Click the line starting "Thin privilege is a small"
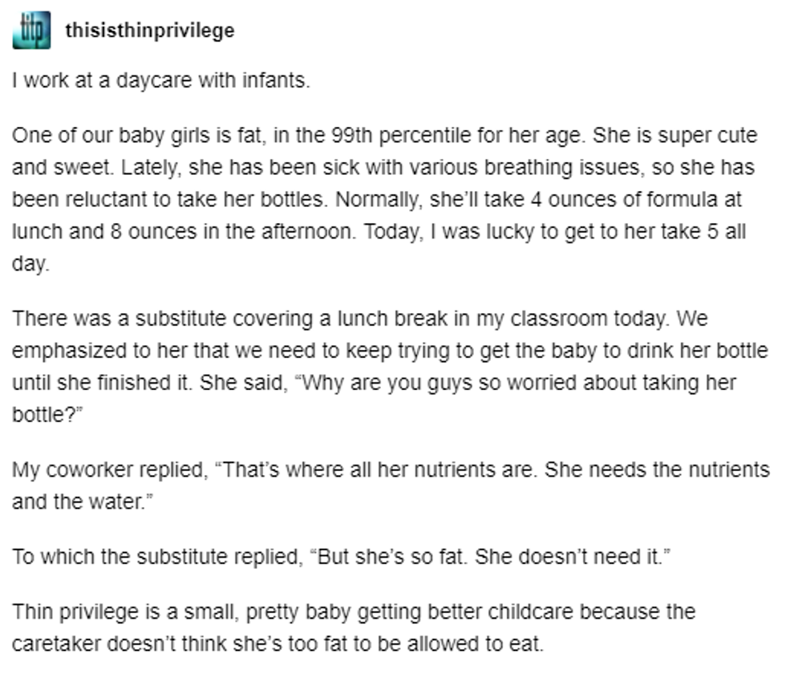The width and height of the screenshot is (786, 683). point(353,612)
